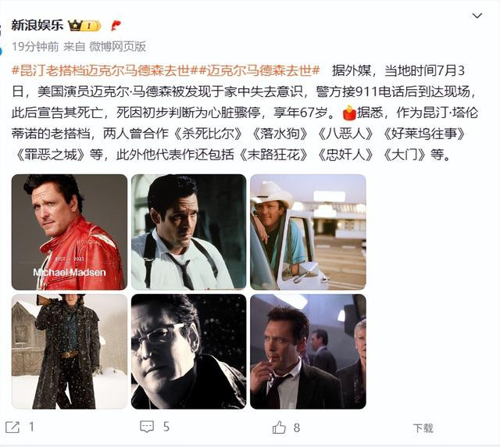Click the repost share icon
This screenshot has height=447, width=500.
(x=12, y=427)
